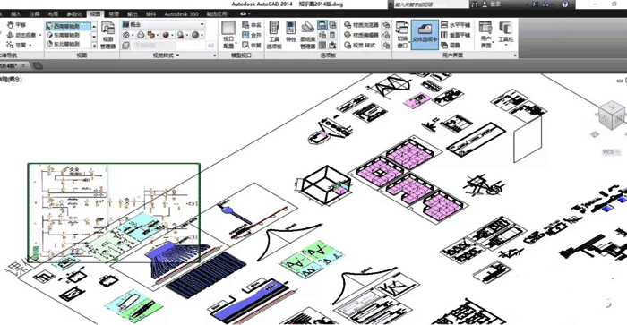Click the 水平平铺 tile horizontally button

455,25
